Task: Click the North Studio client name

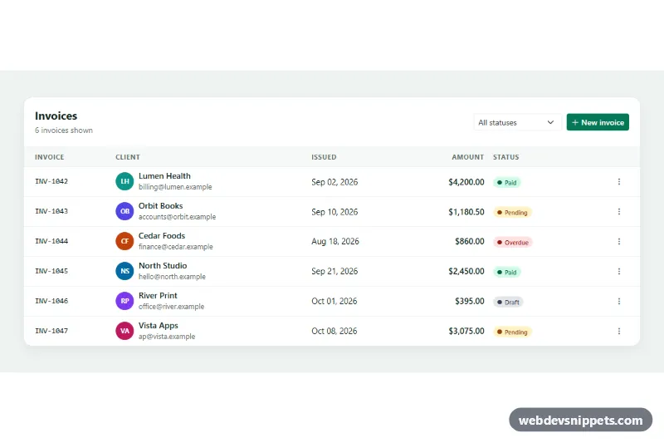Action: [163, 266]
